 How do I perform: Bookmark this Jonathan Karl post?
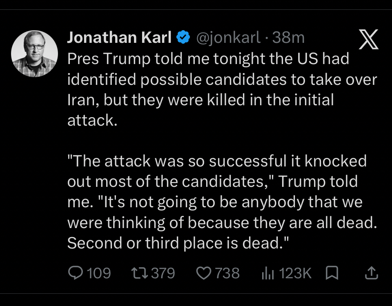(332, 273)
